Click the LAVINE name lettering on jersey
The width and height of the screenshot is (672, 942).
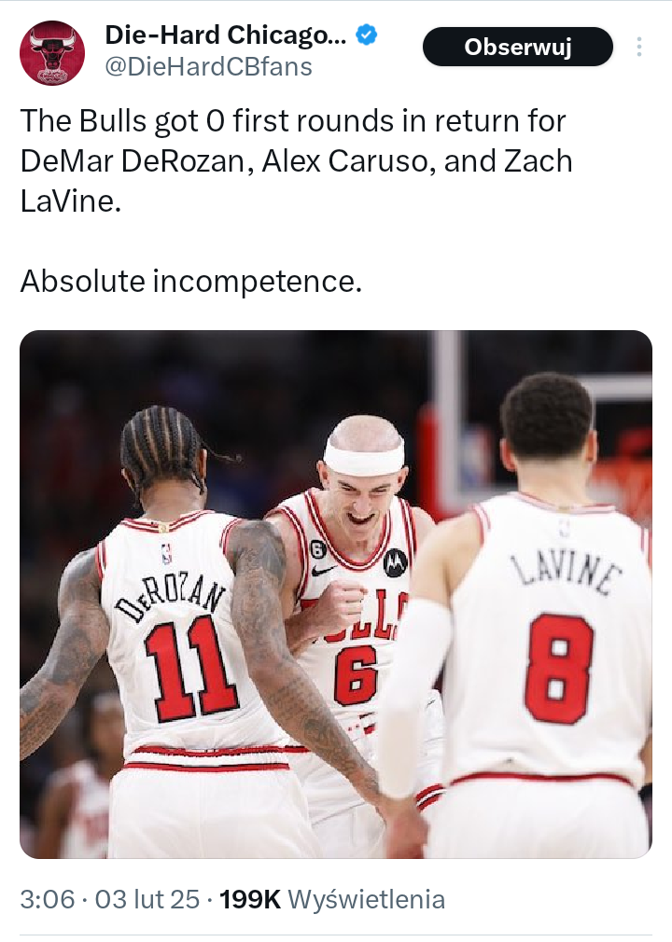point(566,575)
